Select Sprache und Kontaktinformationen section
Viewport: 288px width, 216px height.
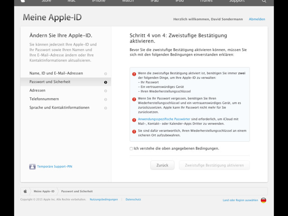pos(66,108)
